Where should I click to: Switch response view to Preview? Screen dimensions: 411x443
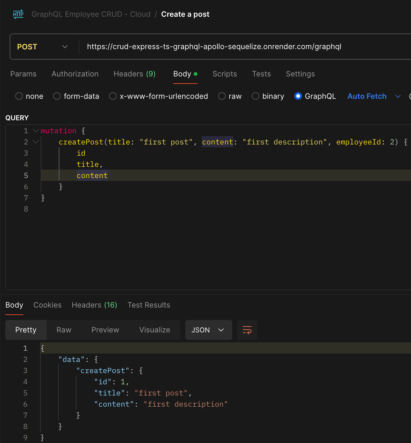tap(105, 330)
